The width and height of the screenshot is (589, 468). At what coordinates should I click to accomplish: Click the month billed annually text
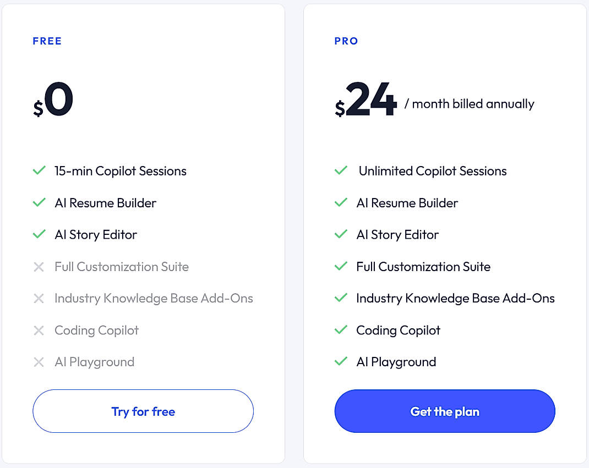(x=473, y=103)
